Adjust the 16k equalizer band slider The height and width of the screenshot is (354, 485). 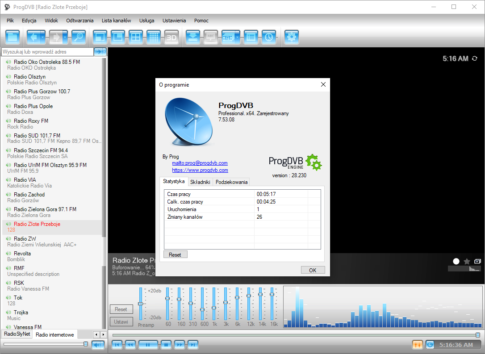[x=272, y=304]
